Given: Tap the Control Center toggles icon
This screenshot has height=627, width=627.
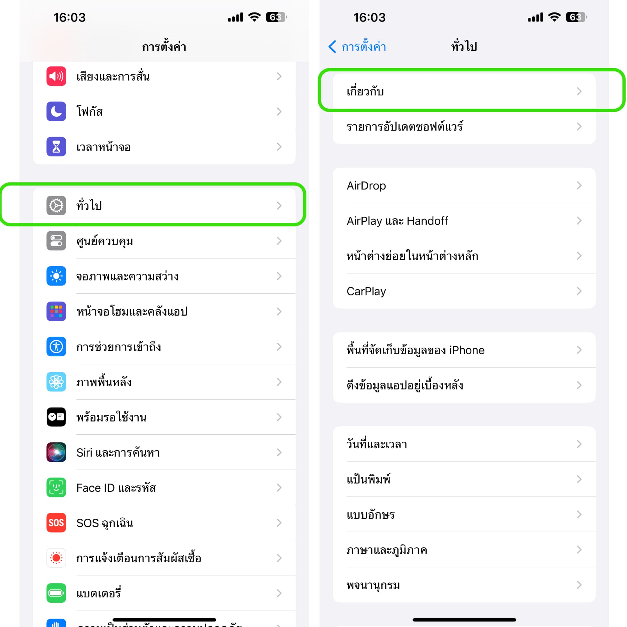Looking at the screenshot, I should [56, 241].
